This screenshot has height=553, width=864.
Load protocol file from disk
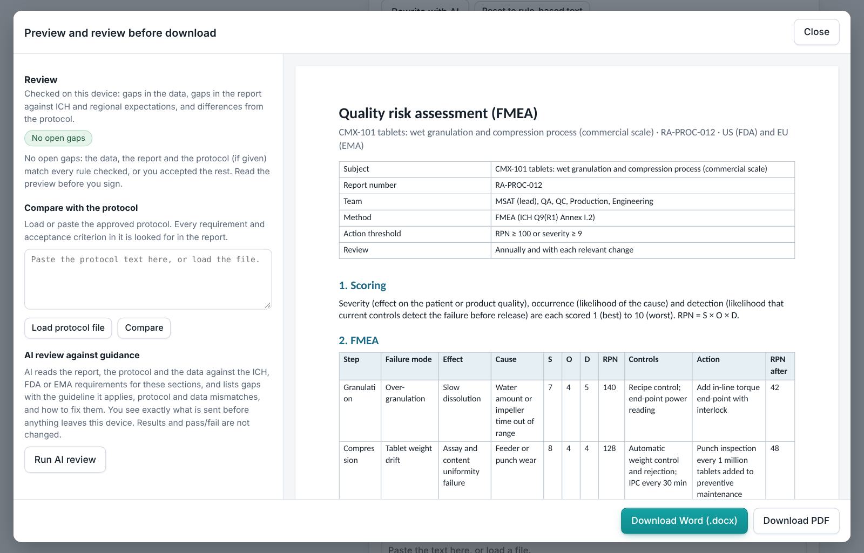point(68,328)
